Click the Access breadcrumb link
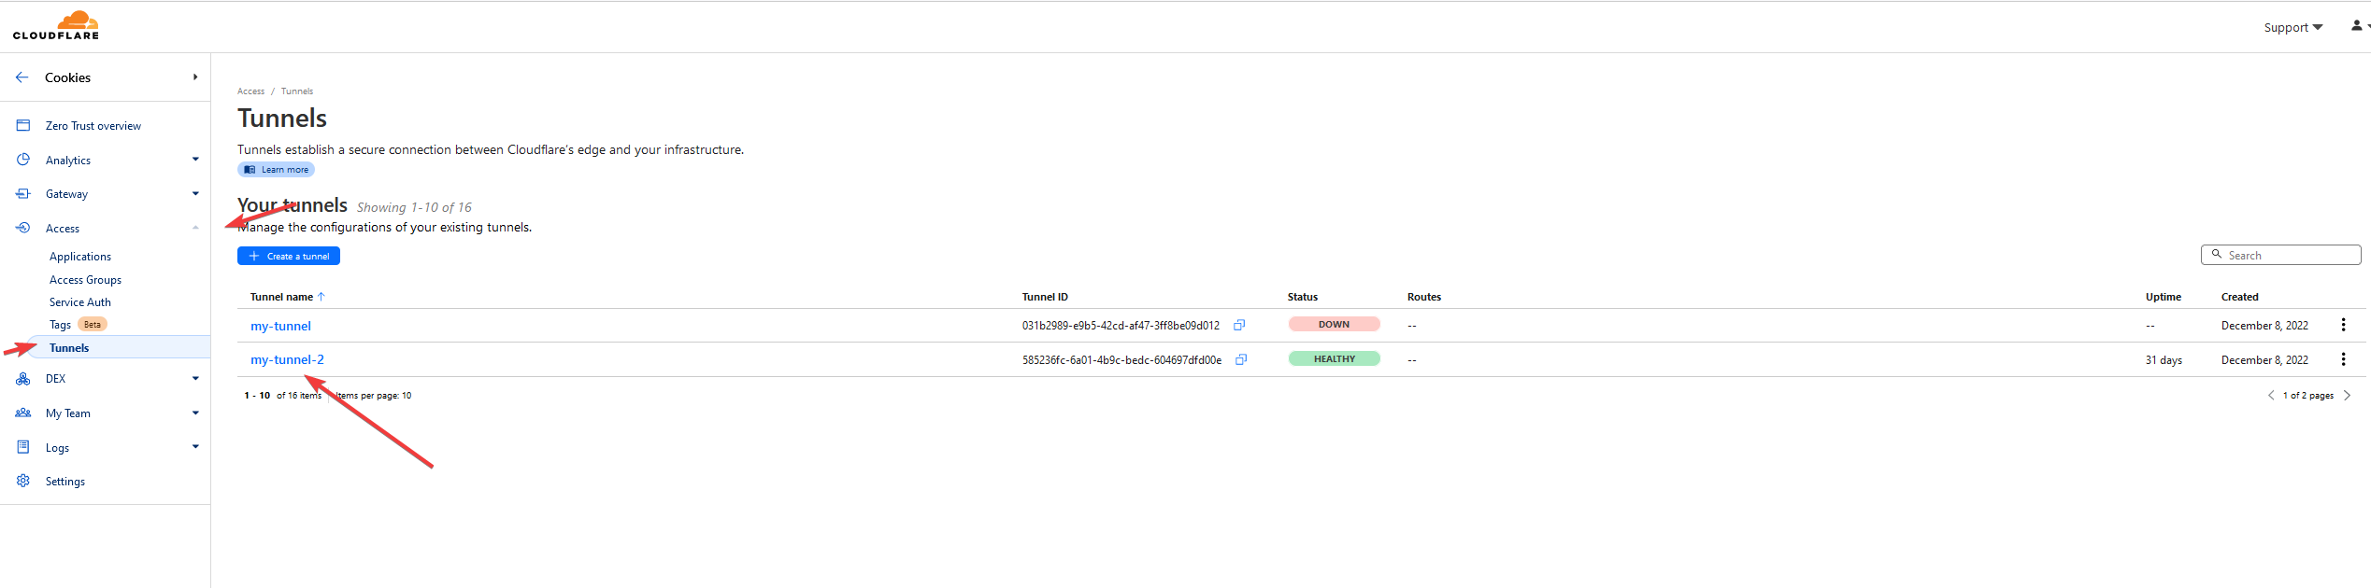Screen dimensions: 2371x588 250,91
